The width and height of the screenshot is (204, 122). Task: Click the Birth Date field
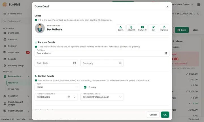click(x=56, y=63)
